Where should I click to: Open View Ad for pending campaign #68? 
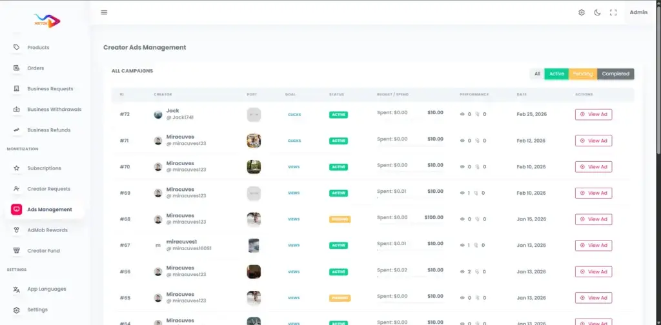[594, 219]
